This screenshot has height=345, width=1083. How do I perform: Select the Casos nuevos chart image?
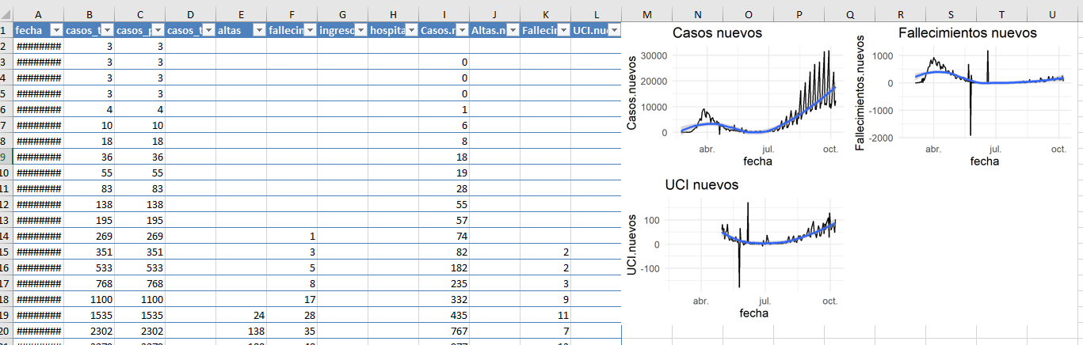point(732,97)
